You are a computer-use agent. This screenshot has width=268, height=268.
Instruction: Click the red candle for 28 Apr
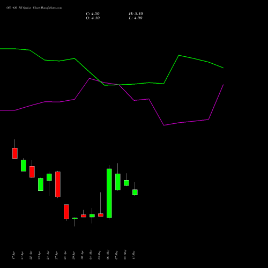click(66, 212)
